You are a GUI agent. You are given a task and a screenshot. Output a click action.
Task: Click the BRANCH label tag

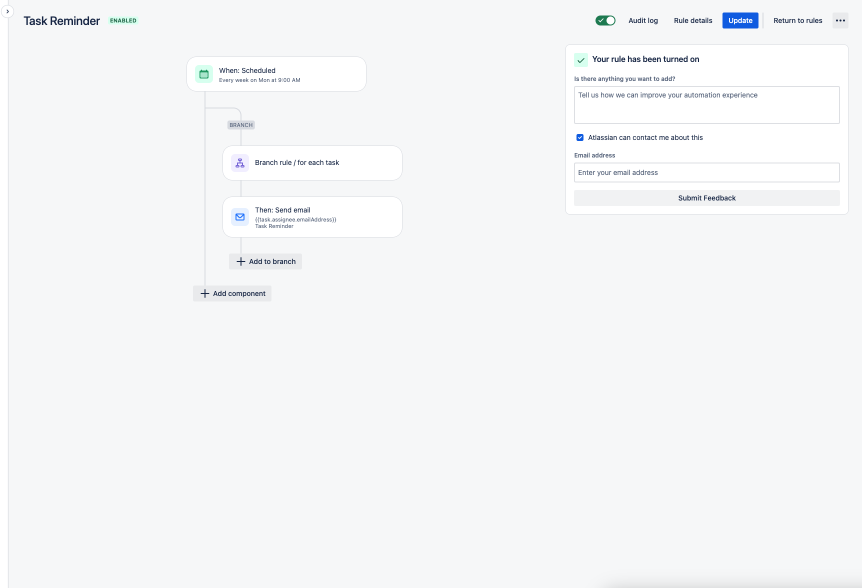(x=241, y=125)
